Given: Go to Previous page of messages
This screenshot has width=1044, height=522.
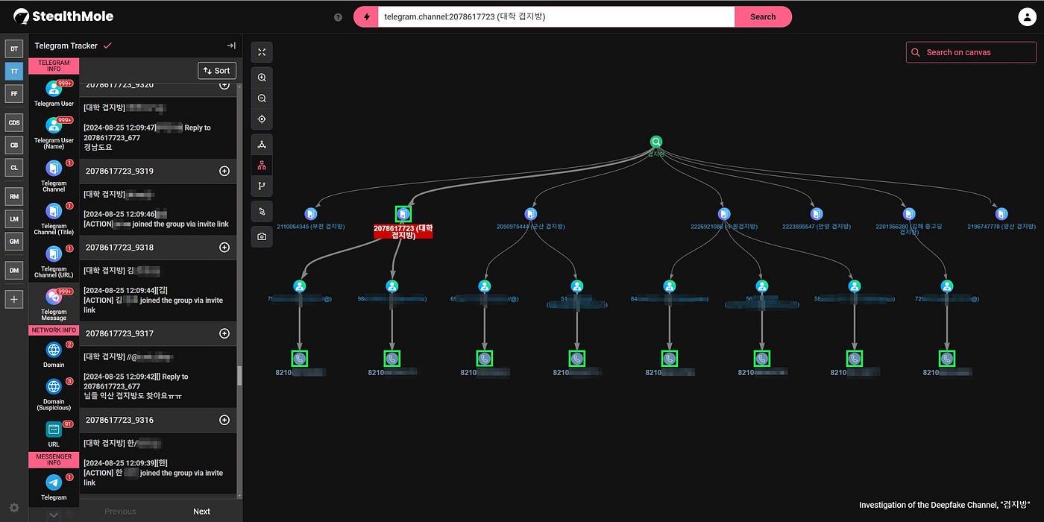Looking at the screenshot, I should point(120,512).
